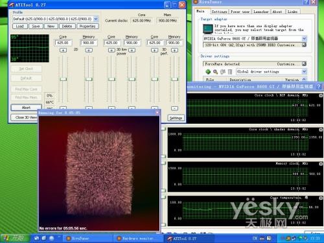The image size is (324, 243).
Task: Click the Abort button in ATITool
Action: coord(26,108)
